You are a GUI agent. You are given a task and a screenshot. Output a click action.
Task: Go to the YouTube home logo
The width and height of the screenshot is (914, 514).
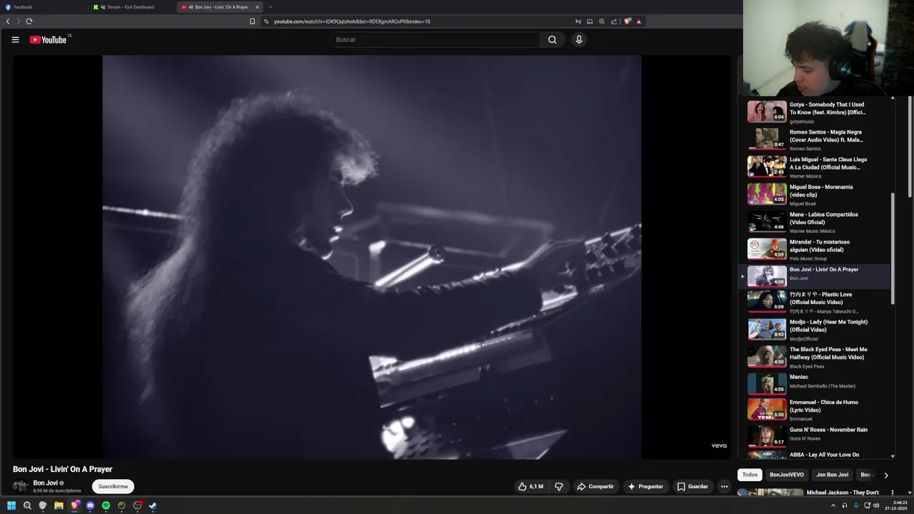[48, 40]
